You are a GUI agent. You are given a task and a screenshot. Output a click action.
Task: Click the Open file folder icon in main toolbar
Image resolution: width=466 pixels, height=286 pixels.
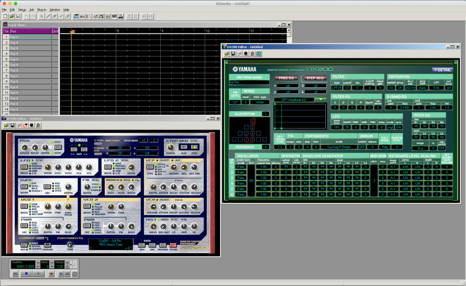click(12, 16)
